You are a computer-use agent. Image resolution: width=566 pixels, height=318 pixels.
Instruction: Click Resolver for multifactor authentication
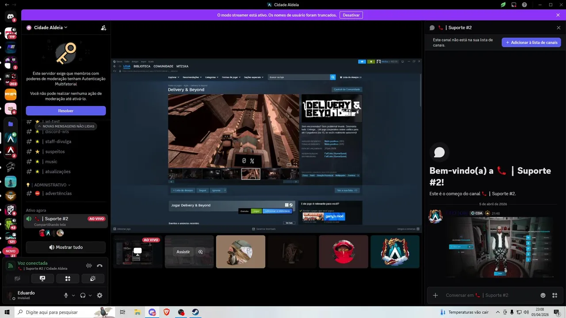[x=65, y=111]
